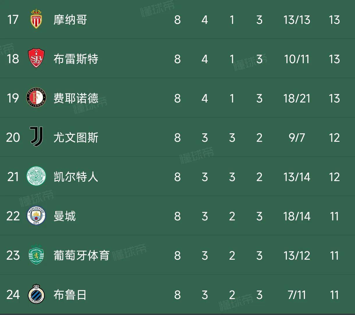Select the 凯尔特人 team name
Screen dimensions: 355x315
click(x=76, y=177)
